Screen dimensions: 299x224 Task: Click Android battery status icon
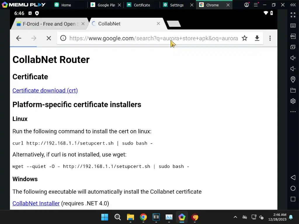tap(272, 13)
